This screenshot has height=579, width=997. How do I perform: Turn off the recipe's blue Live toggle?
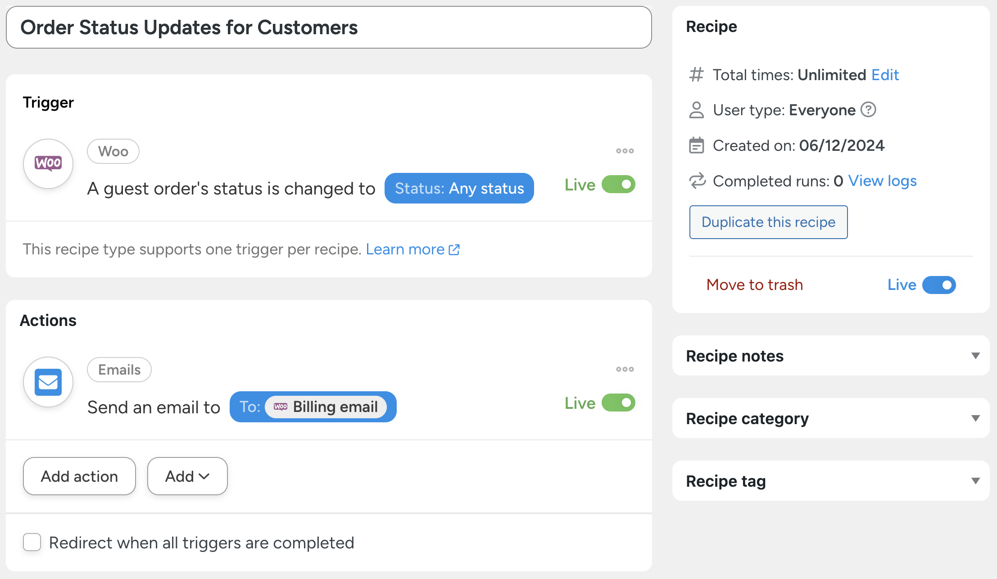(939, 285)
